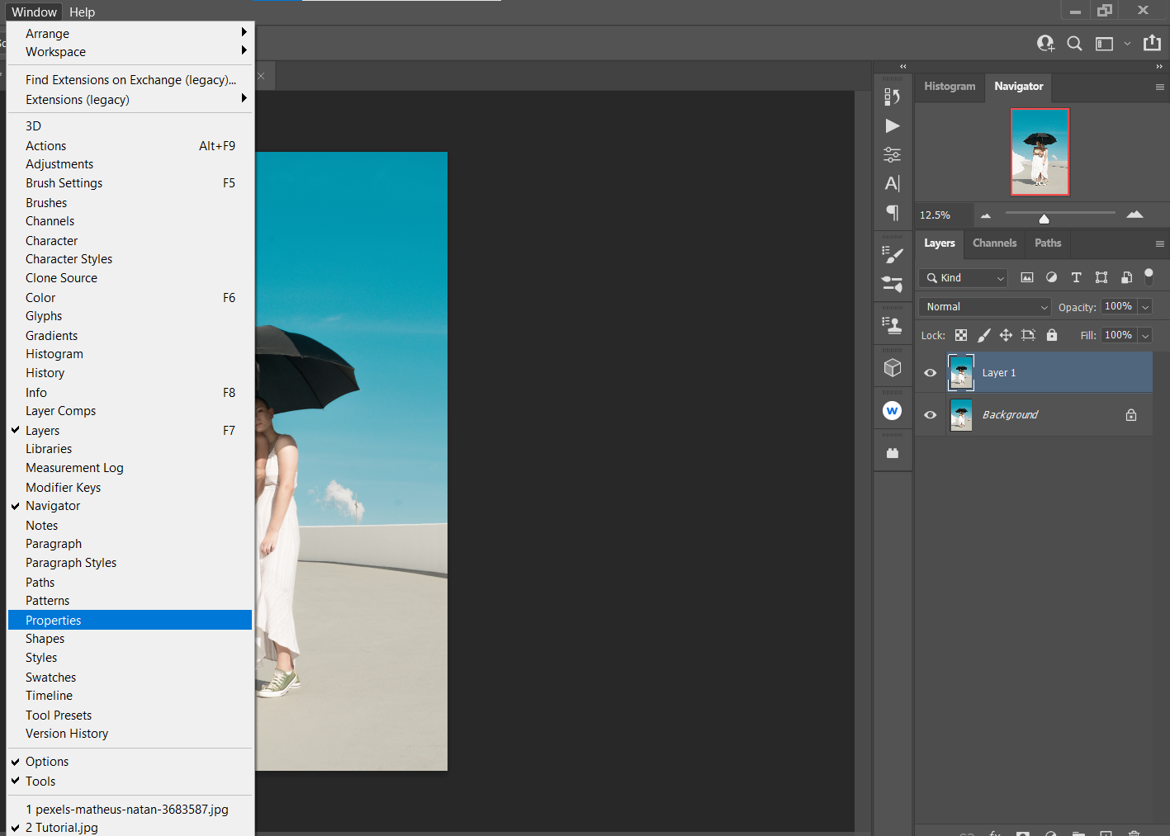
Task: Toggle visibility of Layer 1
Action: point(930,372)
